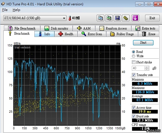
Task: Open the Error Scan magnifier tab
Action: pos(92,34)
